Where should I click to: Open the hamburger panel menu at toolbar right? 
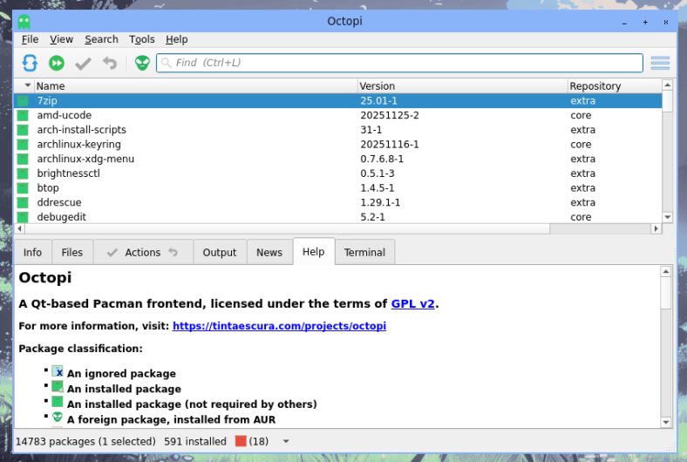coord(660,63)
